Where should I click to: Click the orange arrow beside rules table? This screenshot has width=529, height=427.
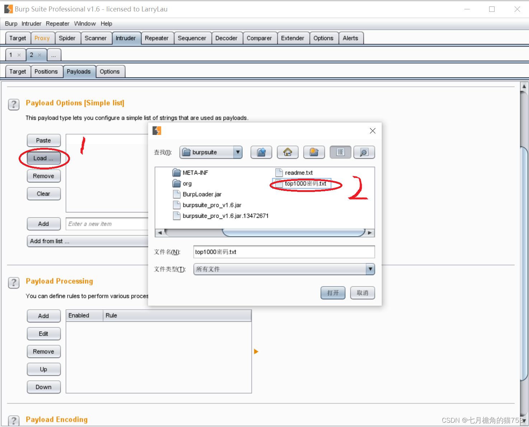pyautogui.click(x=256, y=351)
